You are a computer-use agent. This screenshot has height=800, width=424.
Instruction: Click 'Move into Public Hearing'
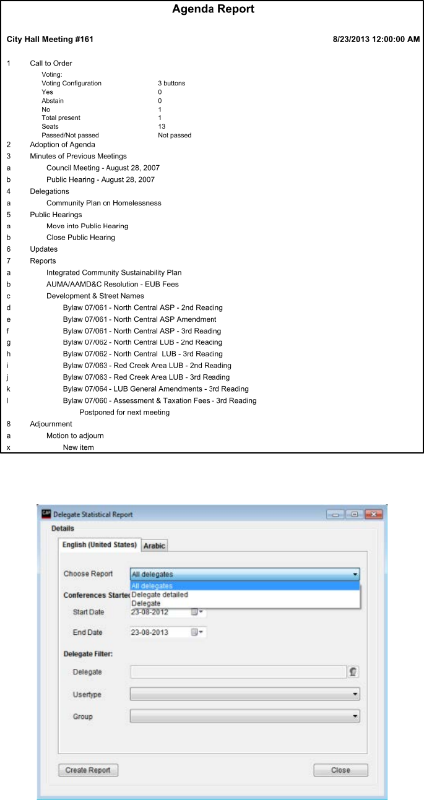[87, 226]
